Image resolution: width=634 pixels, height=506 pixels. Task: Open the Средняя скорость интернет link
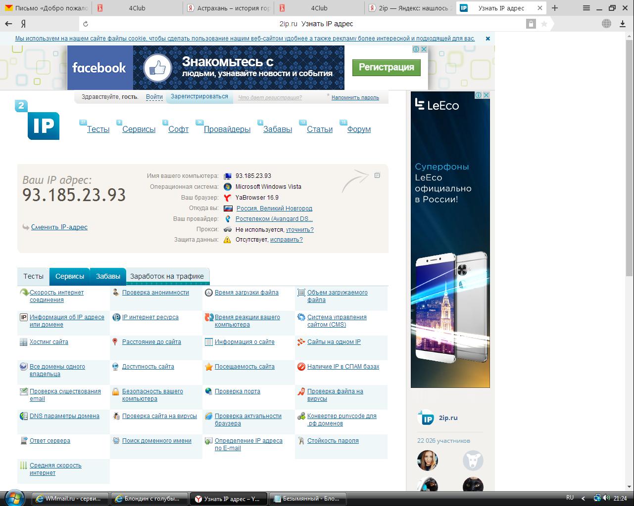pyautogui.click(x=55, y=469)
